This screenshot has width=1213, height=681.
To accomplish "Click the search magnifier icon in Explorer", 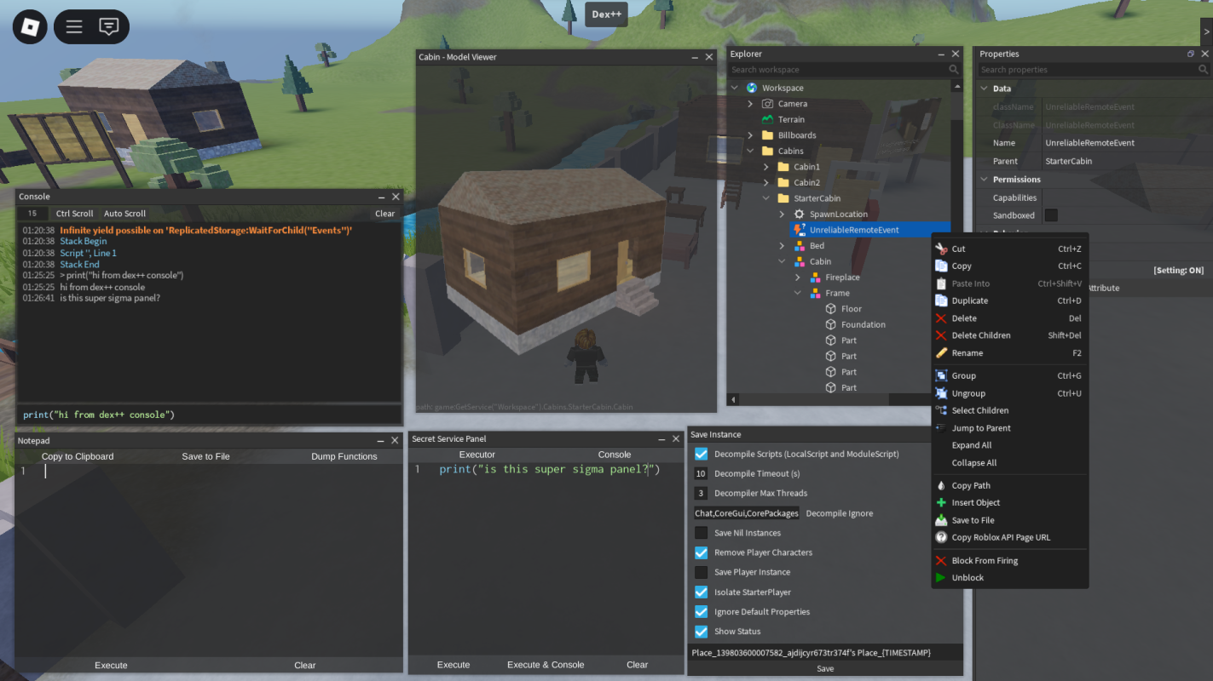I will (x=954, y=70).
